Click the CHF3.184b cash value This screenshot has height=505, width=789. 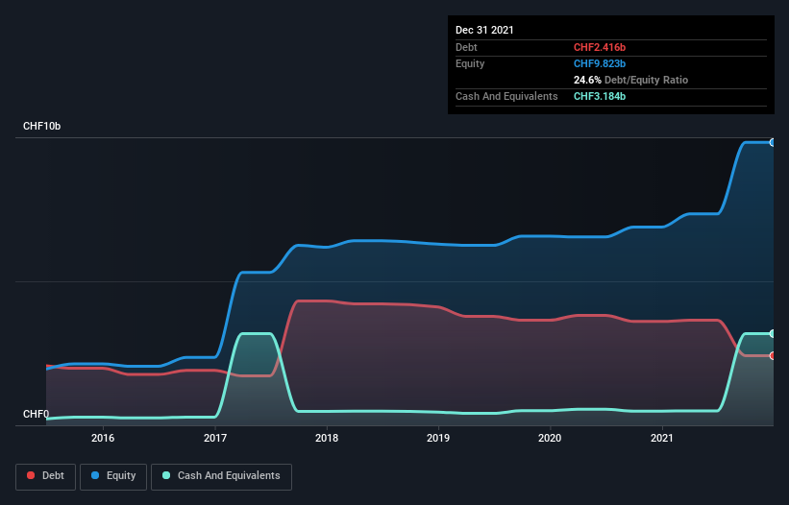coord(600,96)
